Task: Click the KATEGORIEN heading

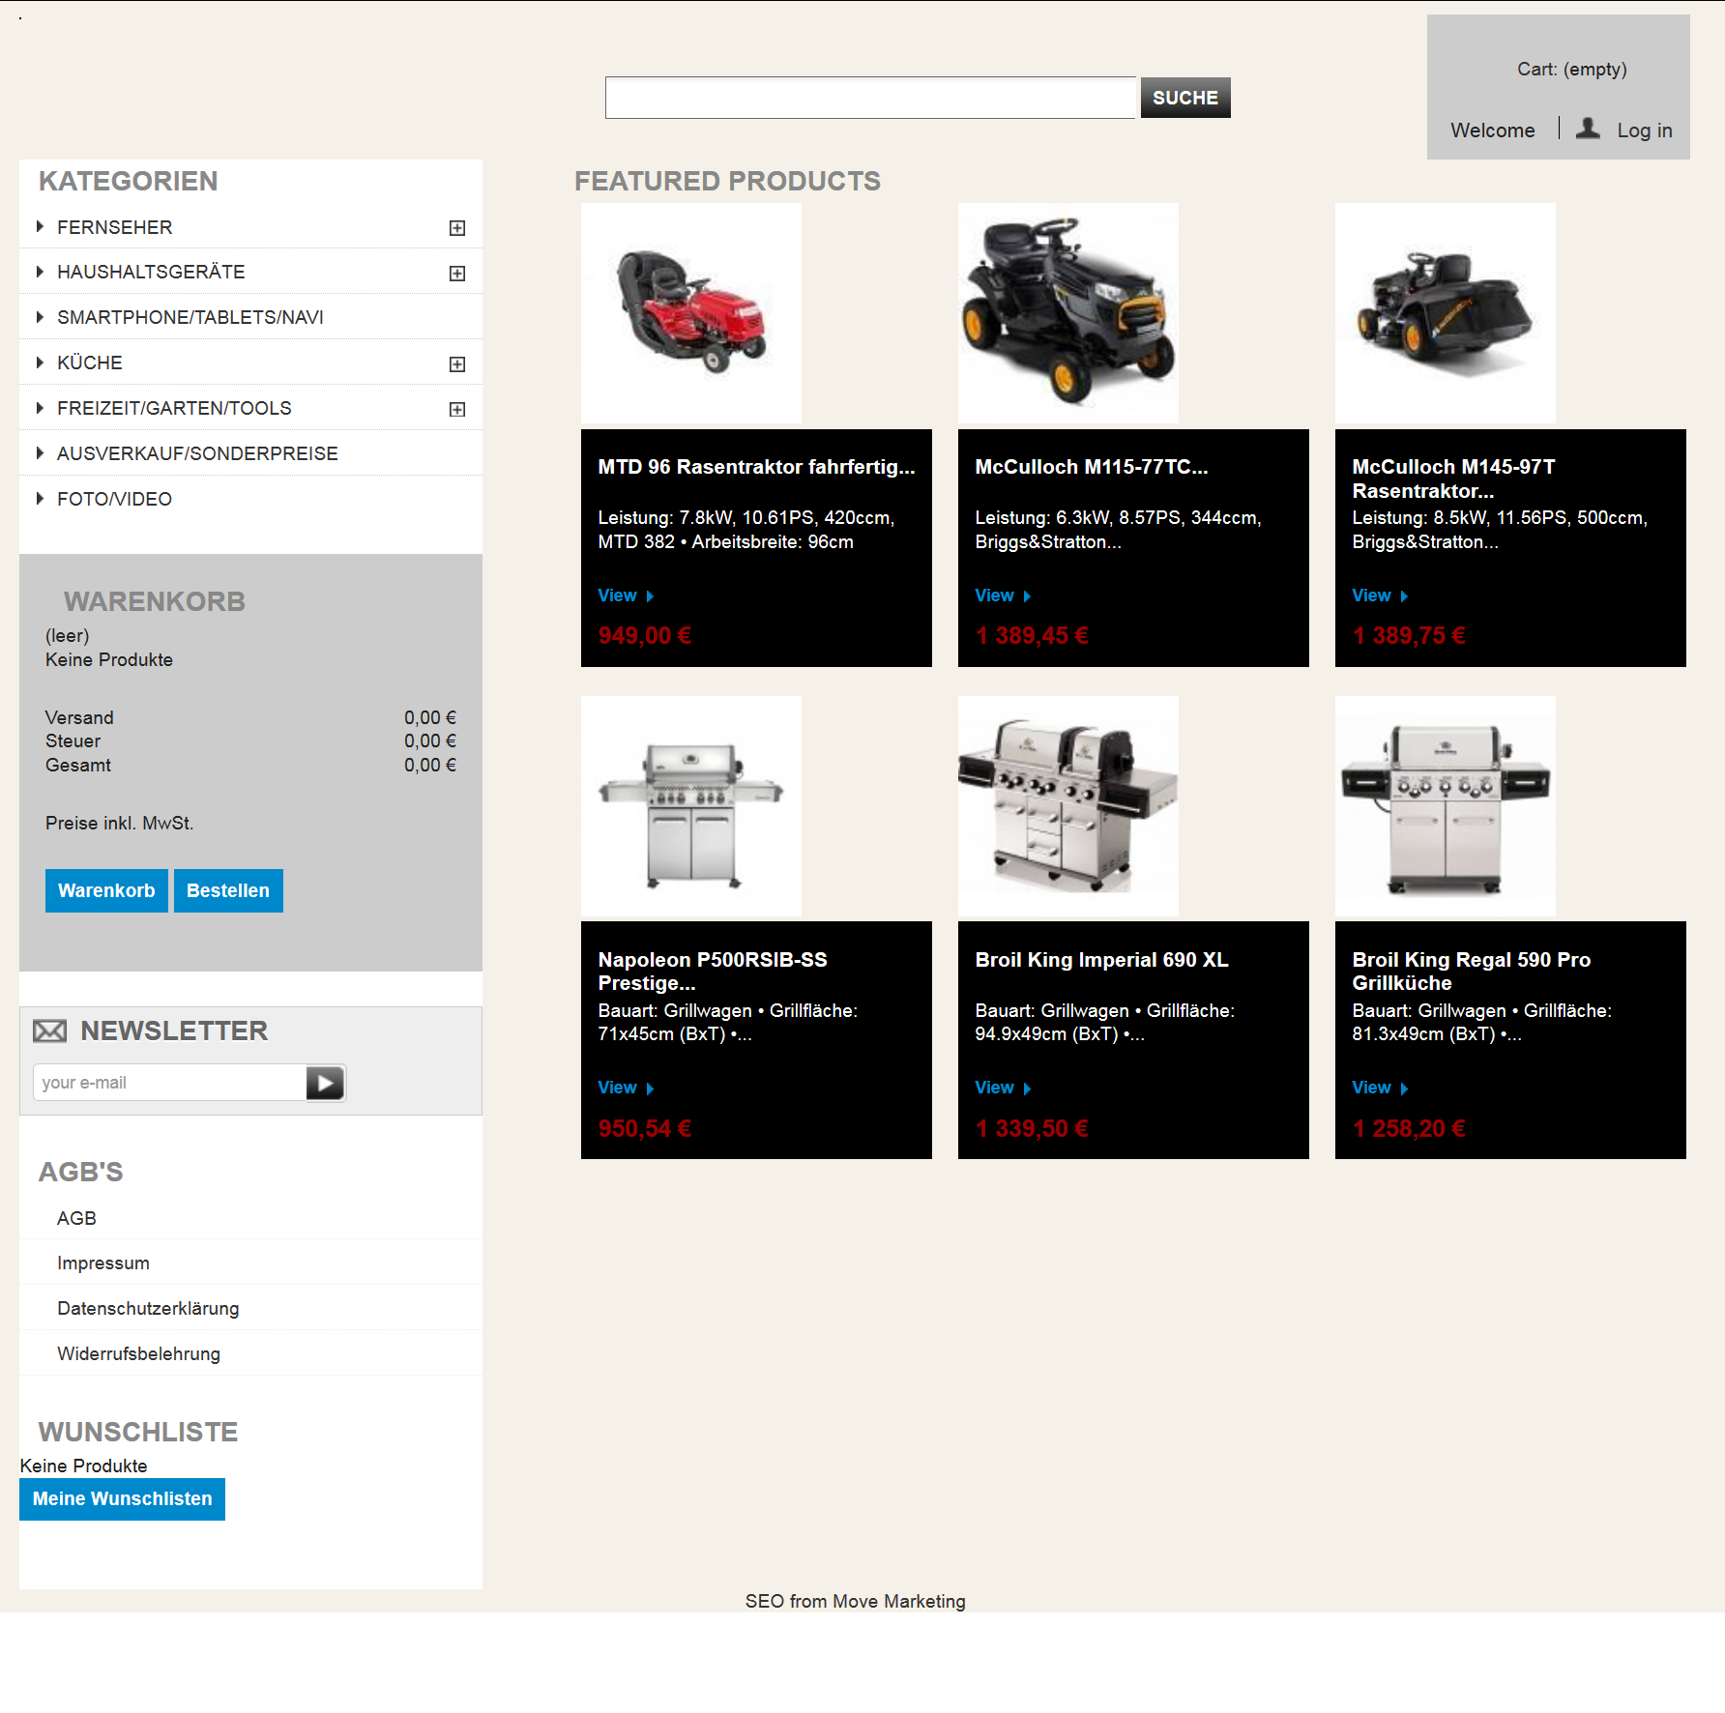Action: [x=129, y=181]
